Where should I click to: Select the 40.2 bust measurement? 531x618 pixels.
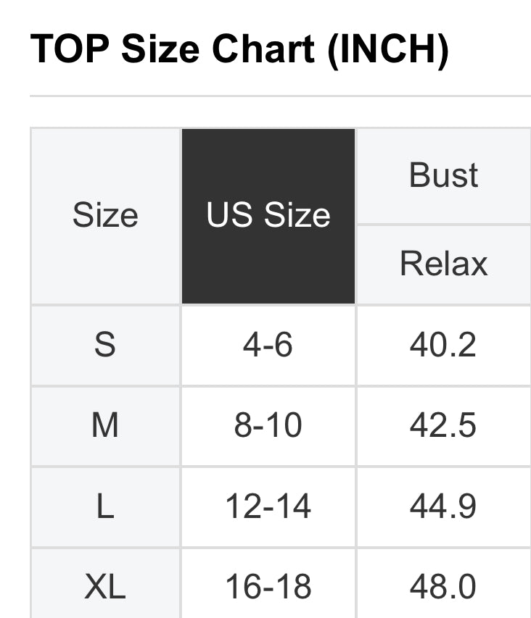443,345
